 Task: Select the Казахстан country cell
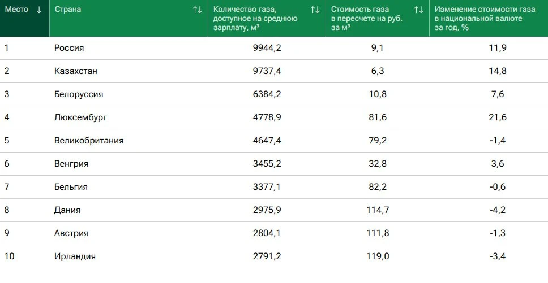click(76, 71)
